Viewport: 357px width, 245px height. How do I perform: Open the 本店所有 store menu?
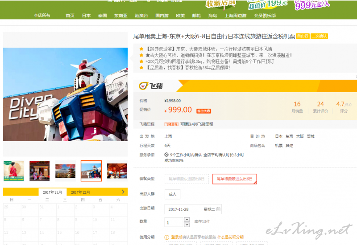tap(42, 16)
